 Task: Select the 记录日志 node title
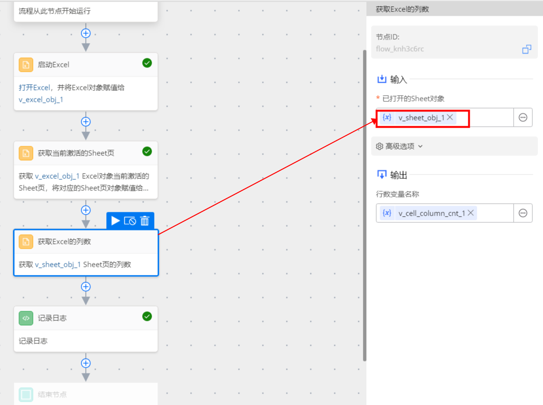tap(52, 318)
